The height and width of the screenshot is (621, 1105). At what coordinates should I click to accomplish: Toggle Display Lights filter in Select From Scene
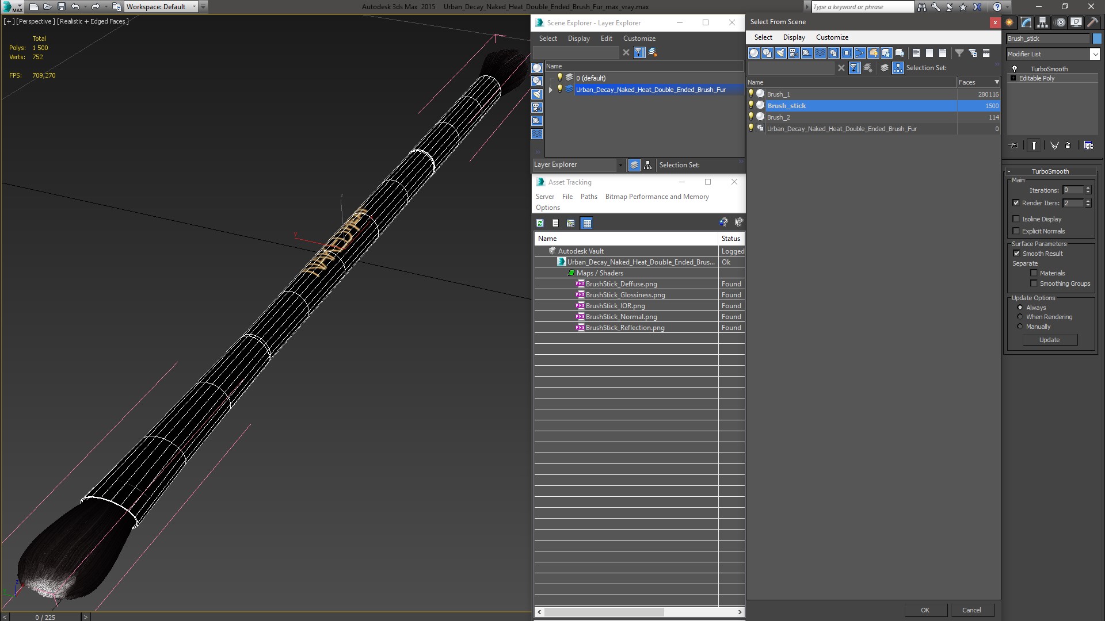780,53
